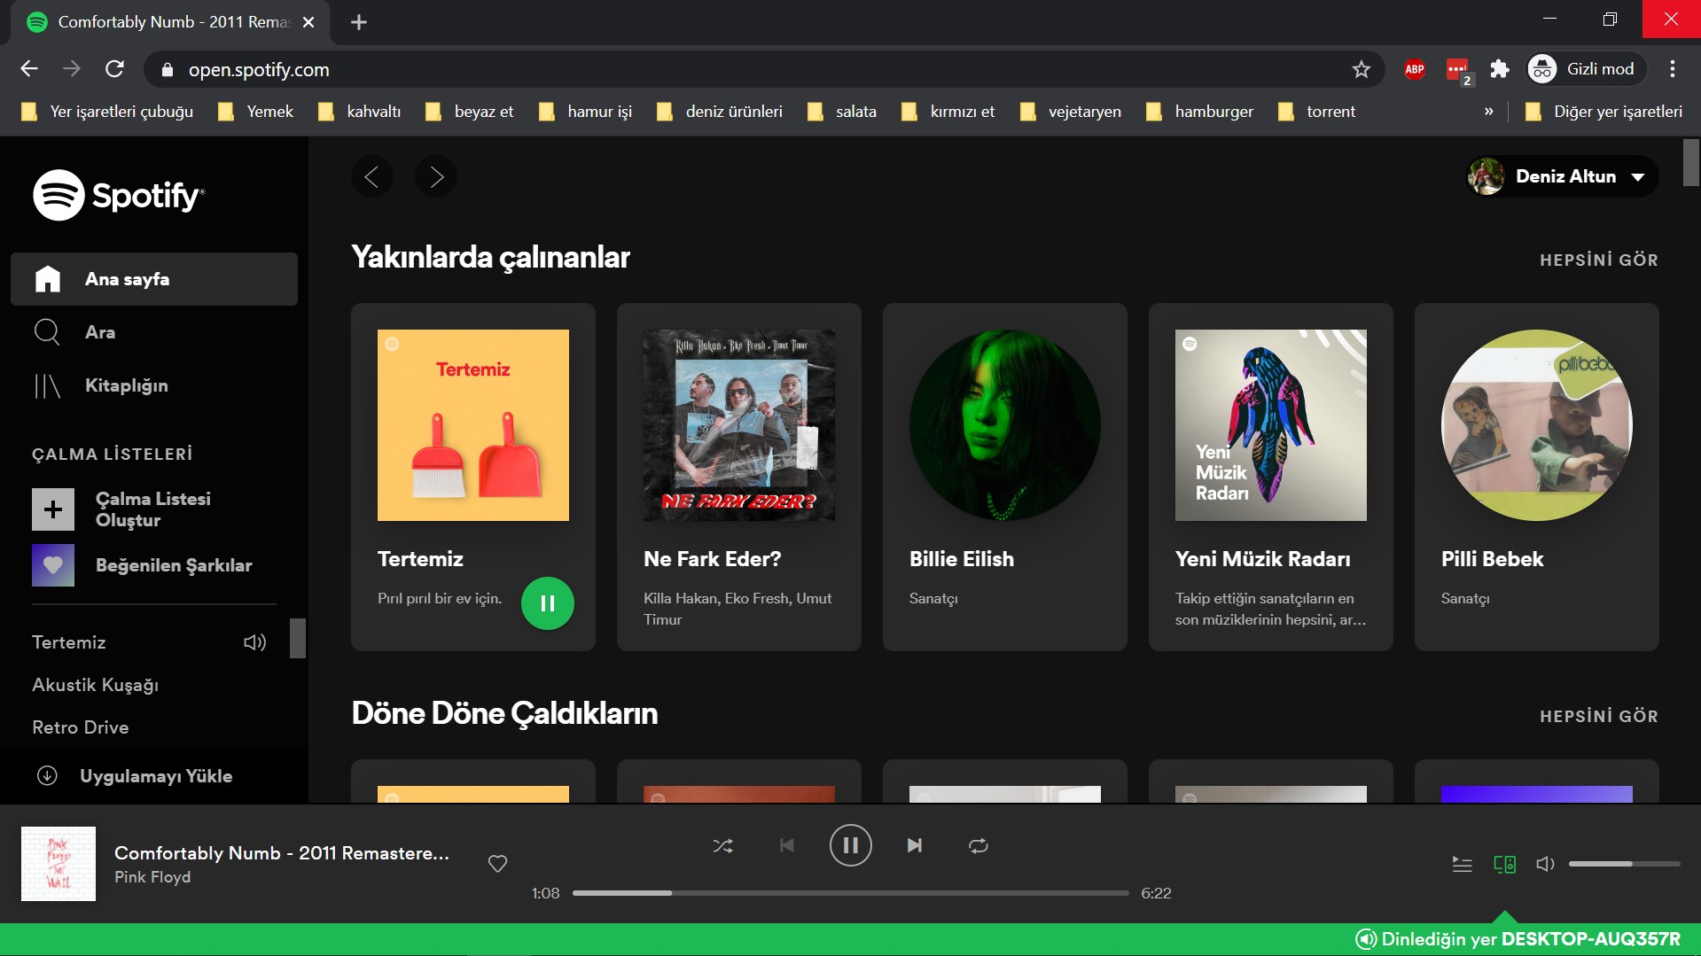This screenshot has width=1701, height=956.
Task: See all Döne Döne Çaldıkların via HEPSİNİ GÖR
Action: point(1599,716)
